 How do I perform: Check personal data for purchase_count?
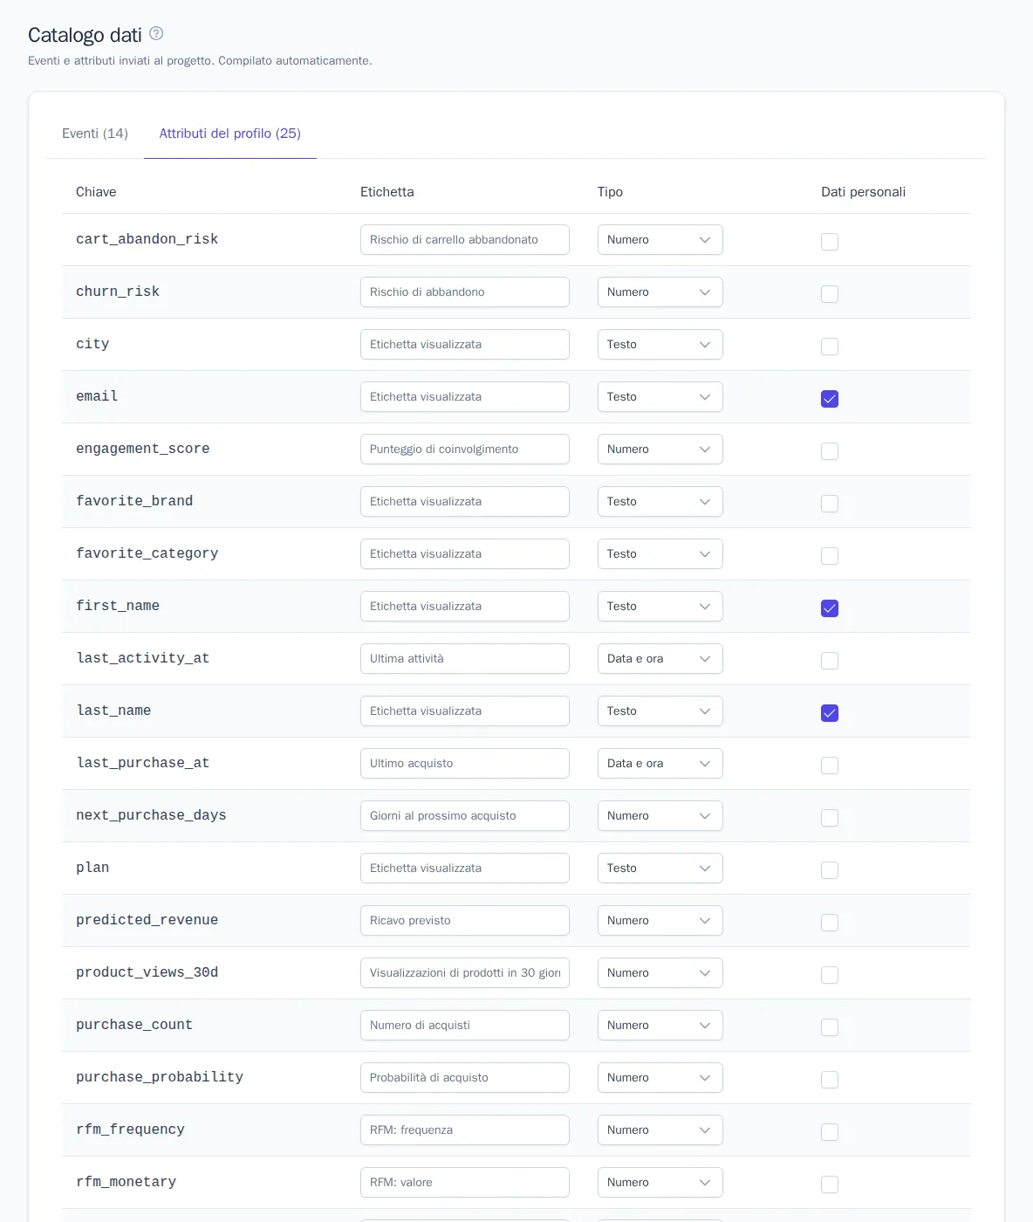click(x=830, y=1027)
